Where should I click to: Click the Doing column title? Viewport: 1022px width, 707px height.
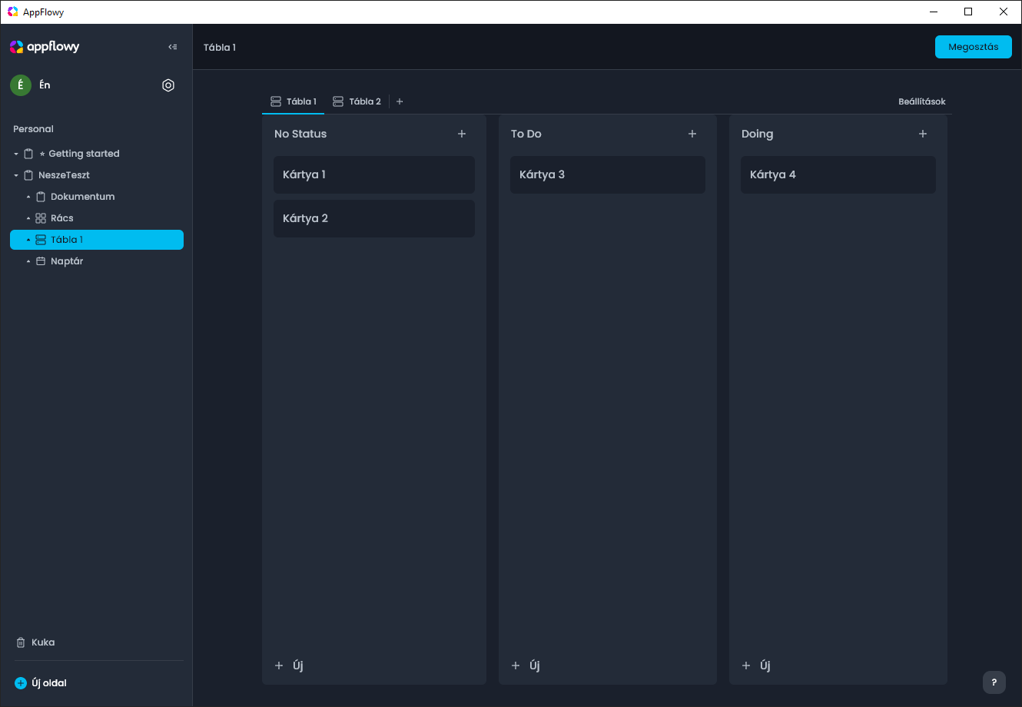coord(758,134)
